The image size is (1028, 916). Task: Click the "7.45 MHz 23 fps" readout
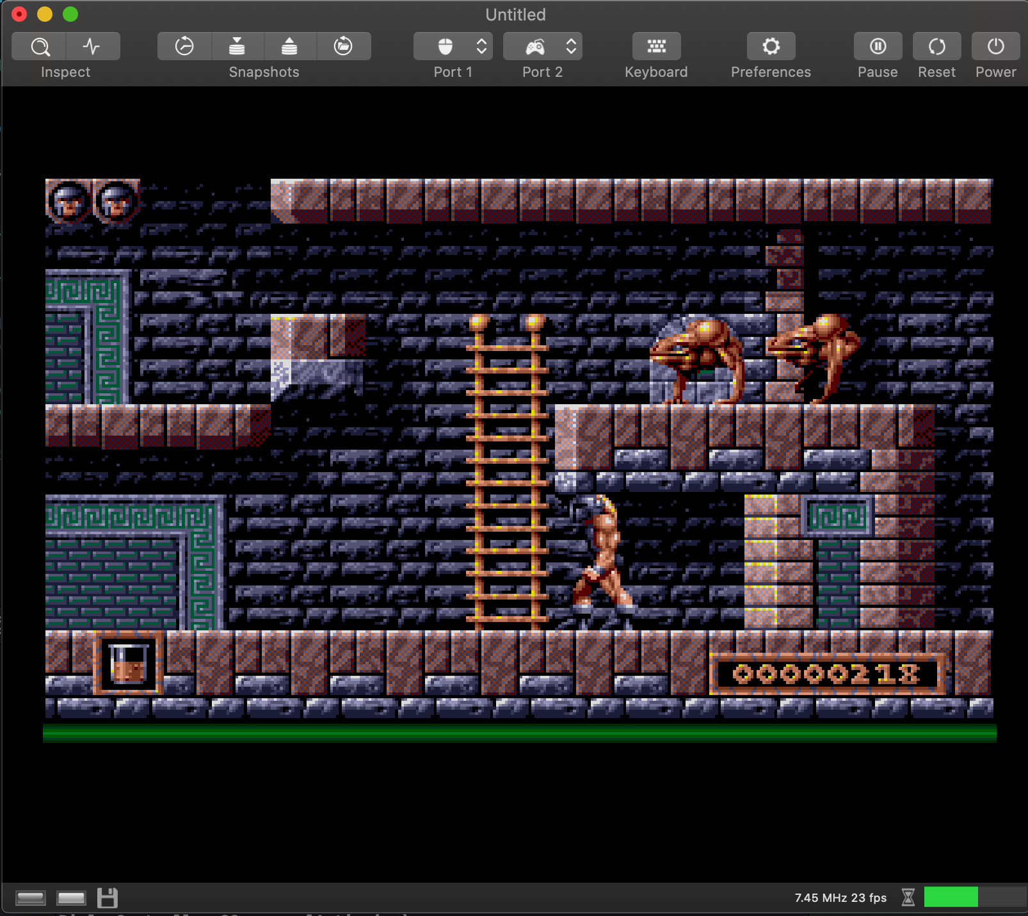[x=840, y=898]
